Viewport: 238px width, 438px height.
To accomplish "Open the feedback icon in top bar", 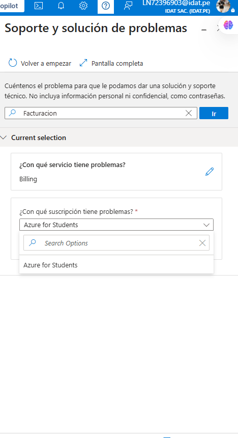I will tap(128, 6).
